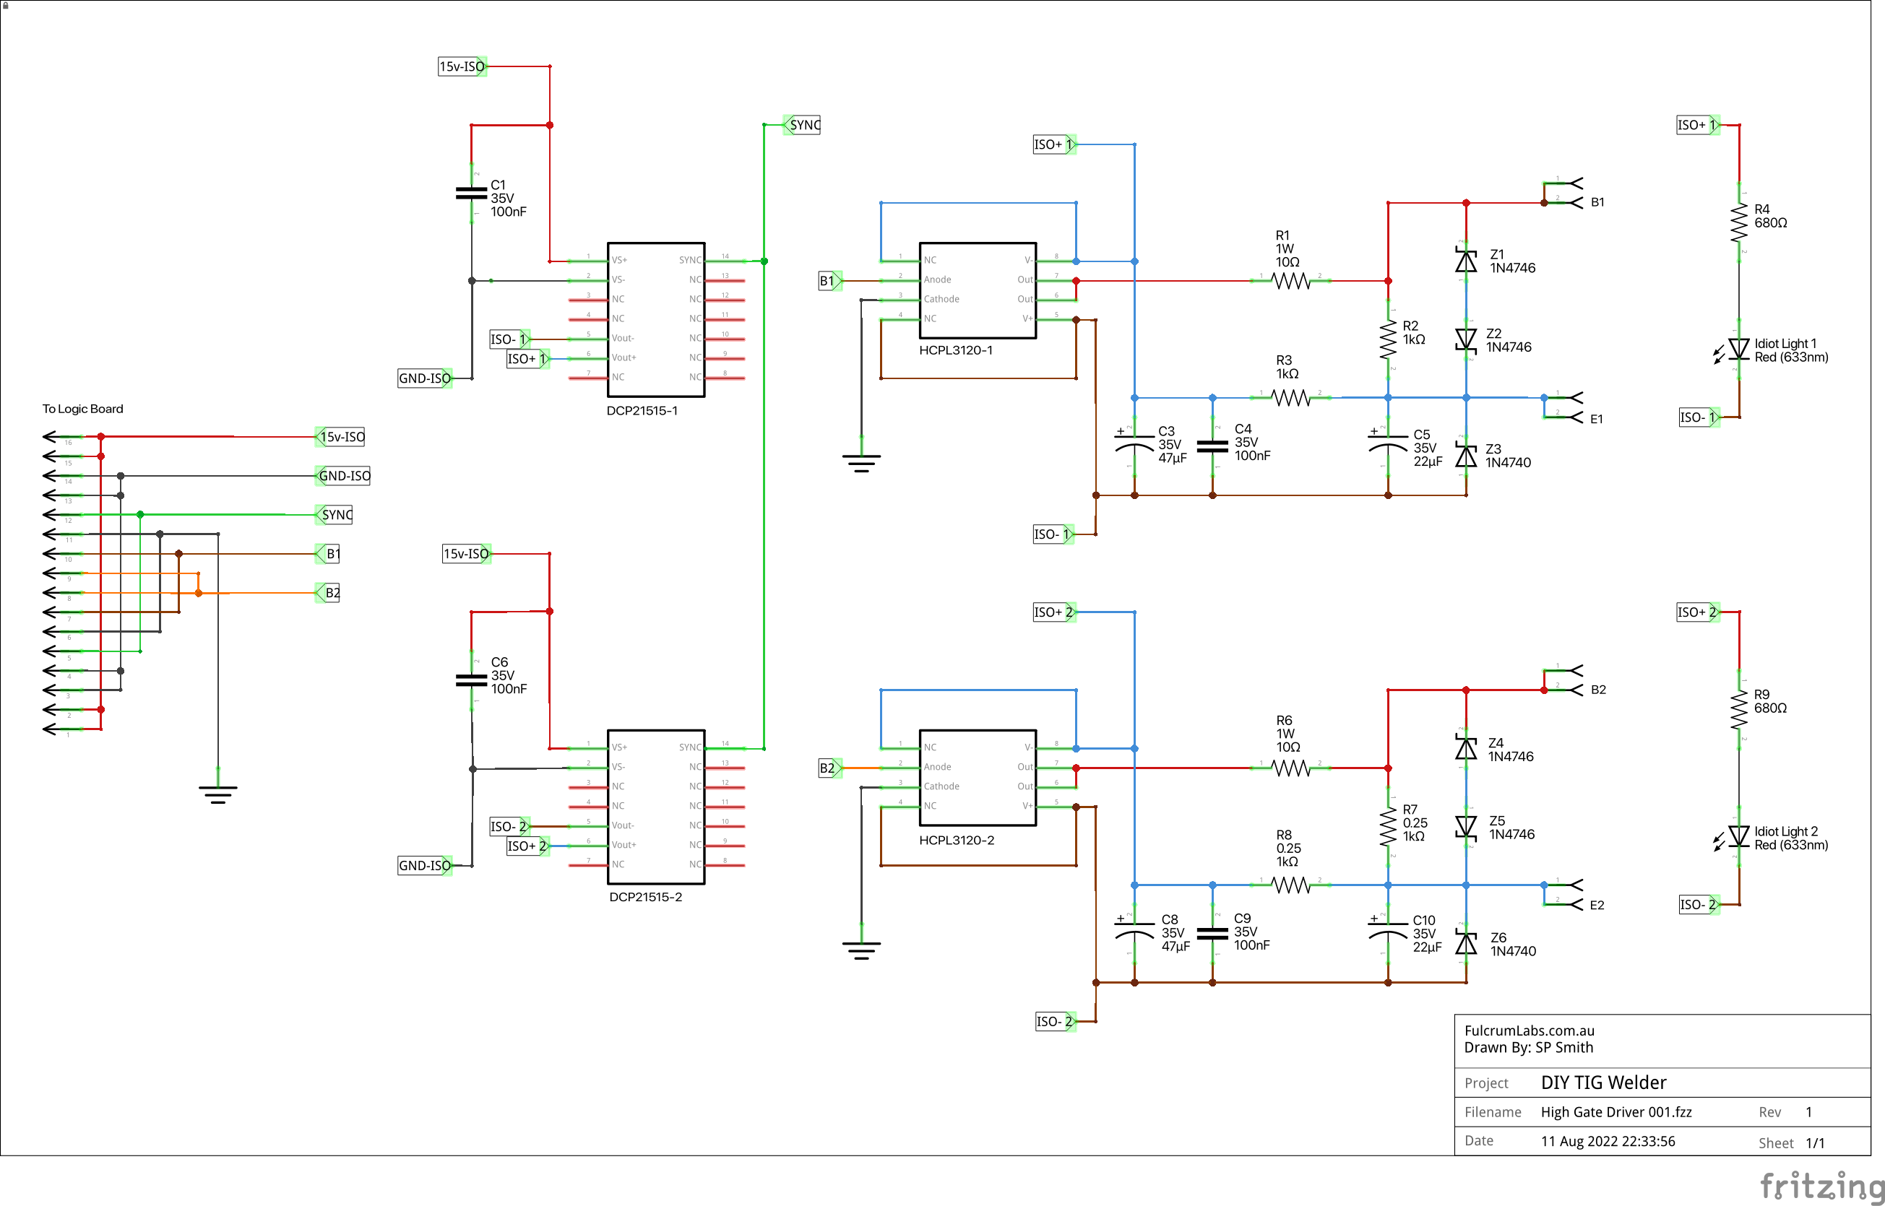Click the date '11 Aug 2022 22:33:56'

(x=1608, y=1141)
